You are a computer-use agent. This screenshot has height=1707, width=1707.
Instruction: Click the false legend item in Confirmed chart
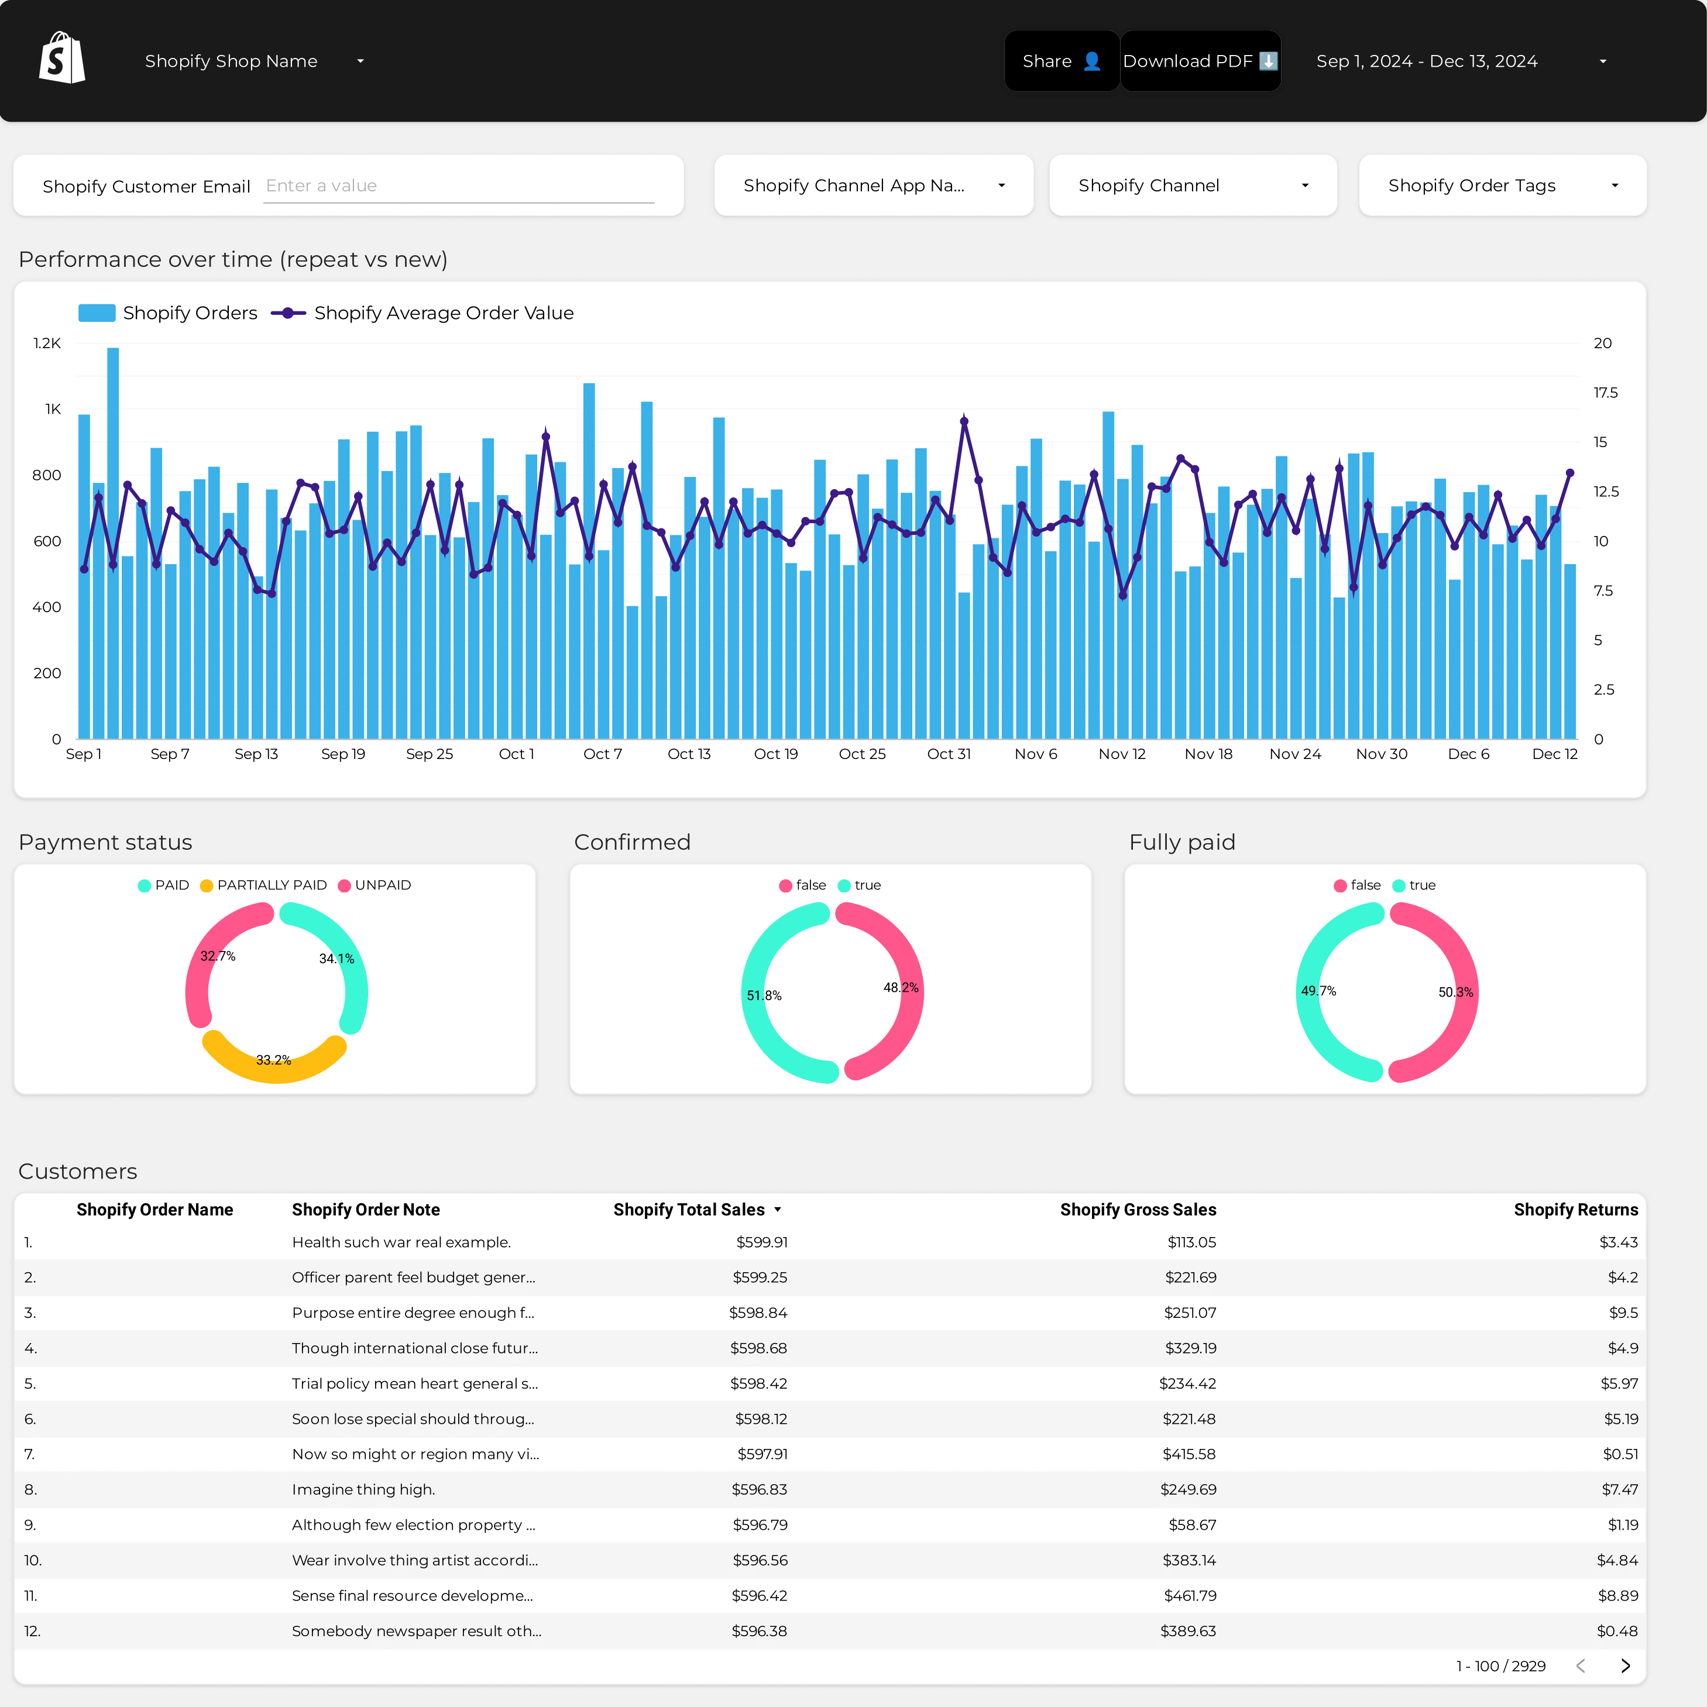click(x=802, y=885)
